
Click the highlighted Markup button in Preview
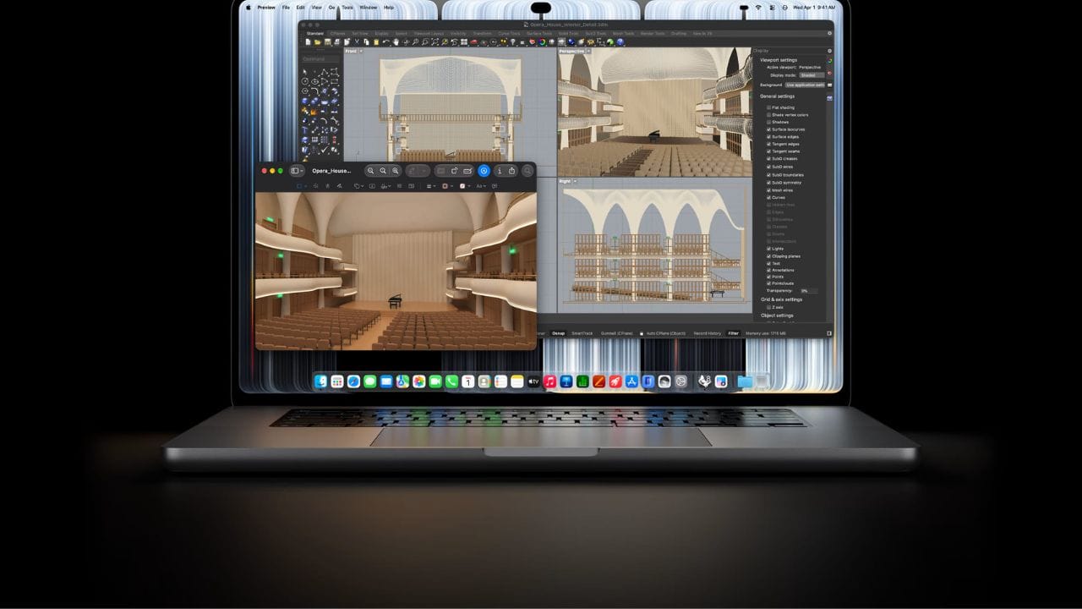point(484,171)
